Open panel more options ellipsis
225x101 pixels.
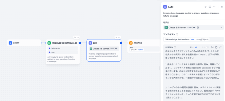(x=214, y=7)
